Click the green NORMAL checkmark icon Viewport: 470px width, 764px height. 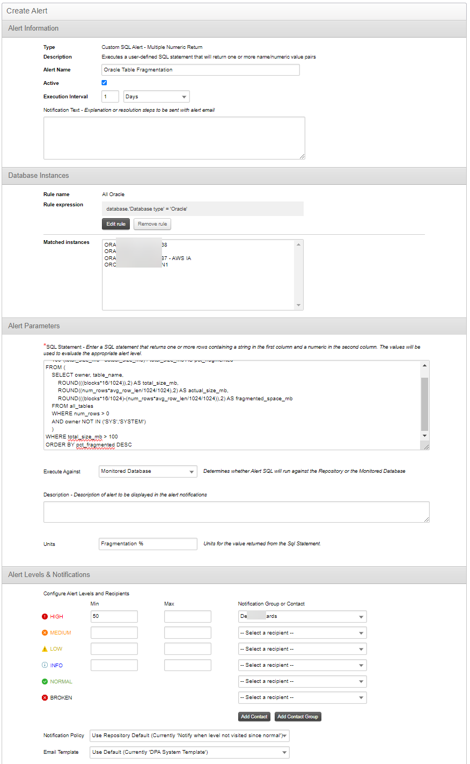(45, 681)
